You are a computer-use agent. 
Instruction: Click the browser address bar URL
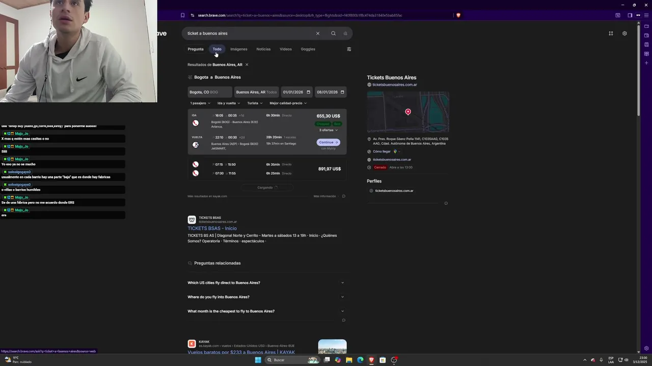point(300,15)
